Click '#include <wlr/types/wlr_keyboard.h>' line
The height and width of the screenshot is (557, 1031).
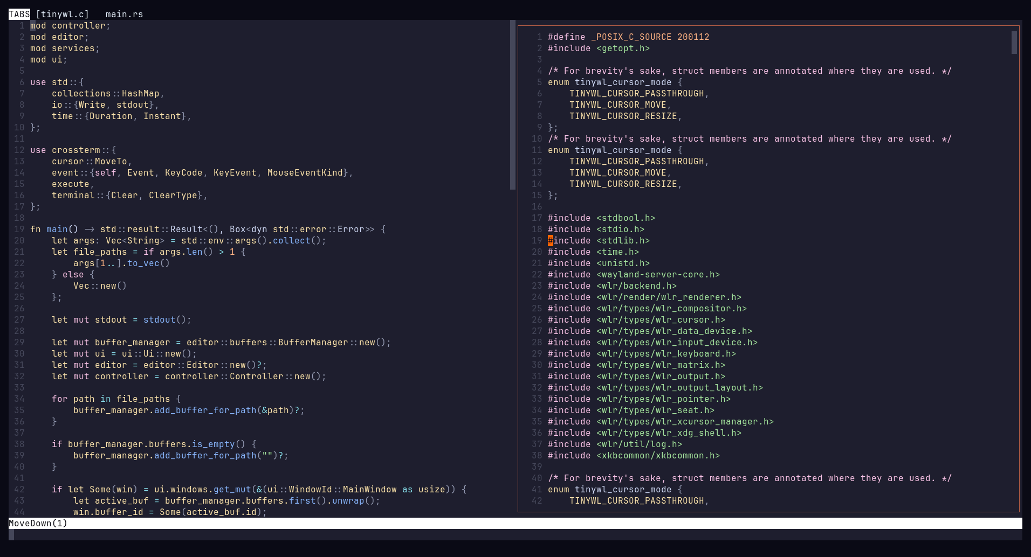(x=642, y=353)
